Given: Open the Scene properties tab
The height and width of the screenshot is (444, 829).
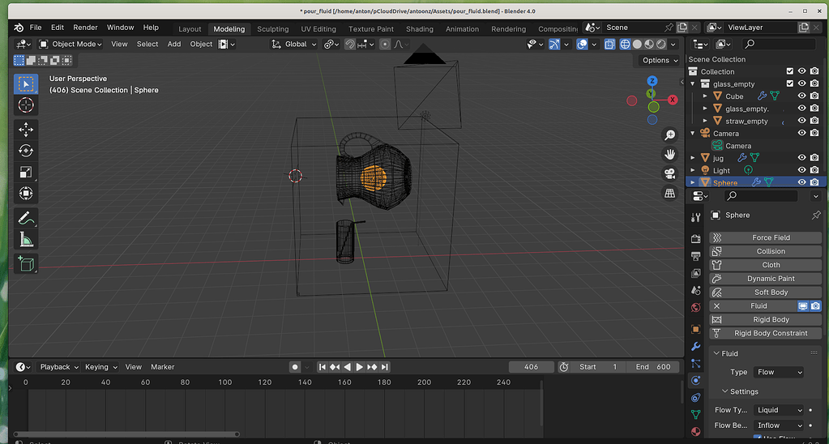Looking at the screenshot, I should coord(696,290).
